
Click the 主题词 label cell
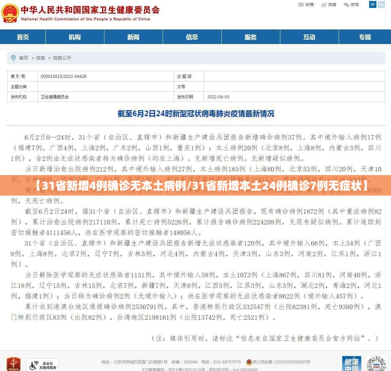point(189,76)
